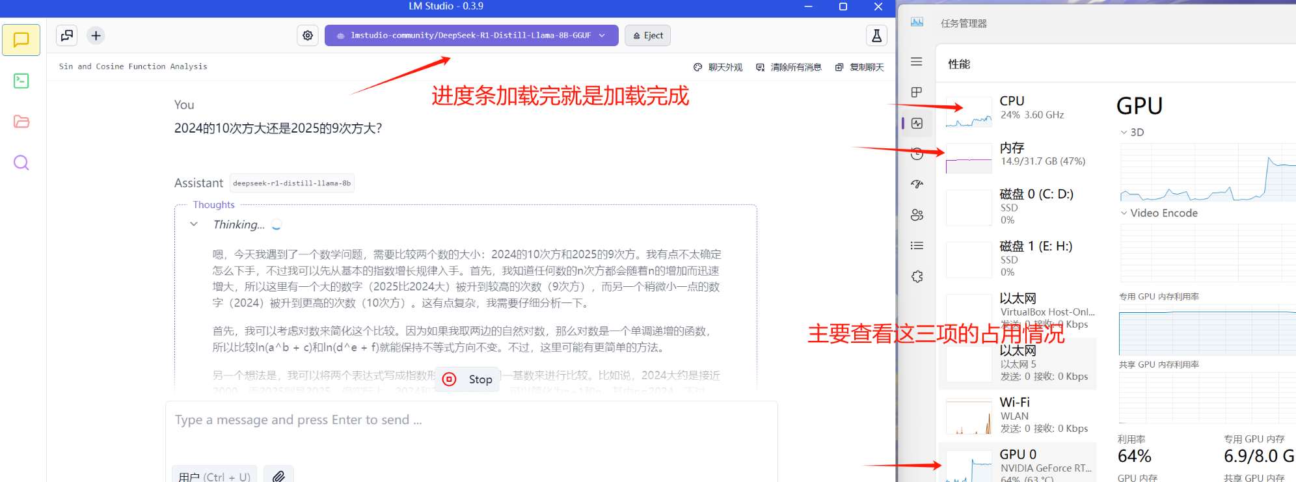Open Services page in Task Manager

(917, 276)
